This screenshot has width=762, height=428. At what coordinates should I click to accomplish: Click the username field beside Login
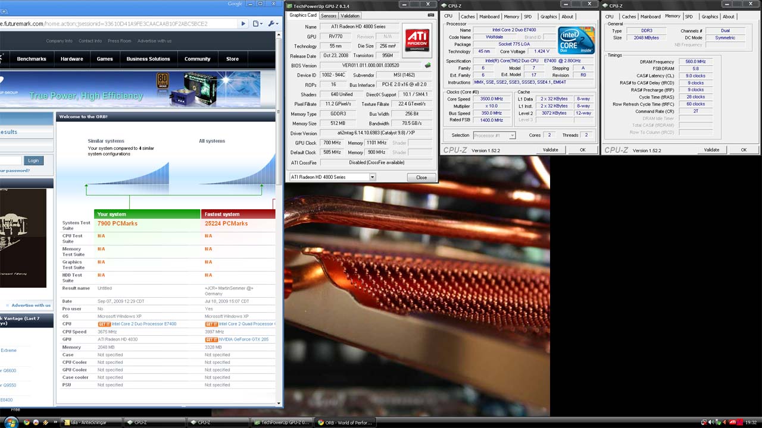point(11,160)
